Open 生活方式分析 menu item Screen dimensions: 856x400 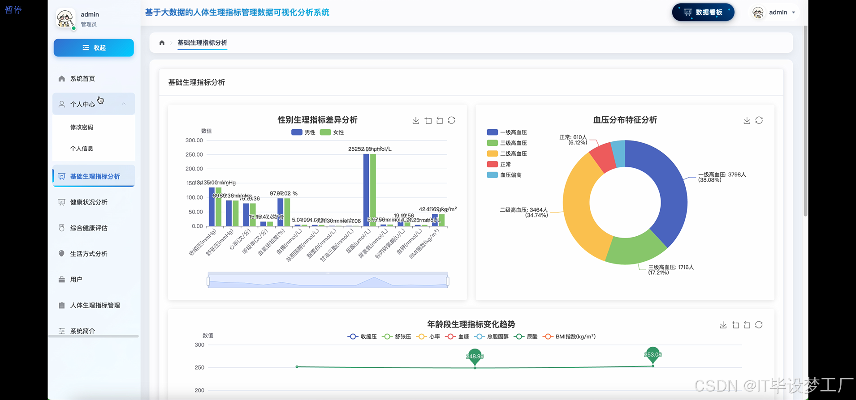94,254
